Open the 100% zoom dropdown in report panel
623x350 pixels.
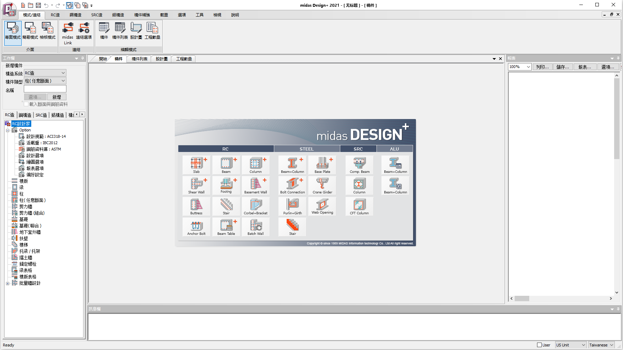tap(520, 67)
